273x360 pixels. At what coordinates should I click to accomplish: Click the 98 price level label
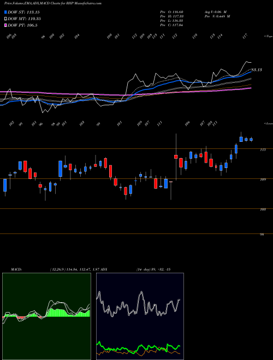pyautogui.click(x=262, y=235)
